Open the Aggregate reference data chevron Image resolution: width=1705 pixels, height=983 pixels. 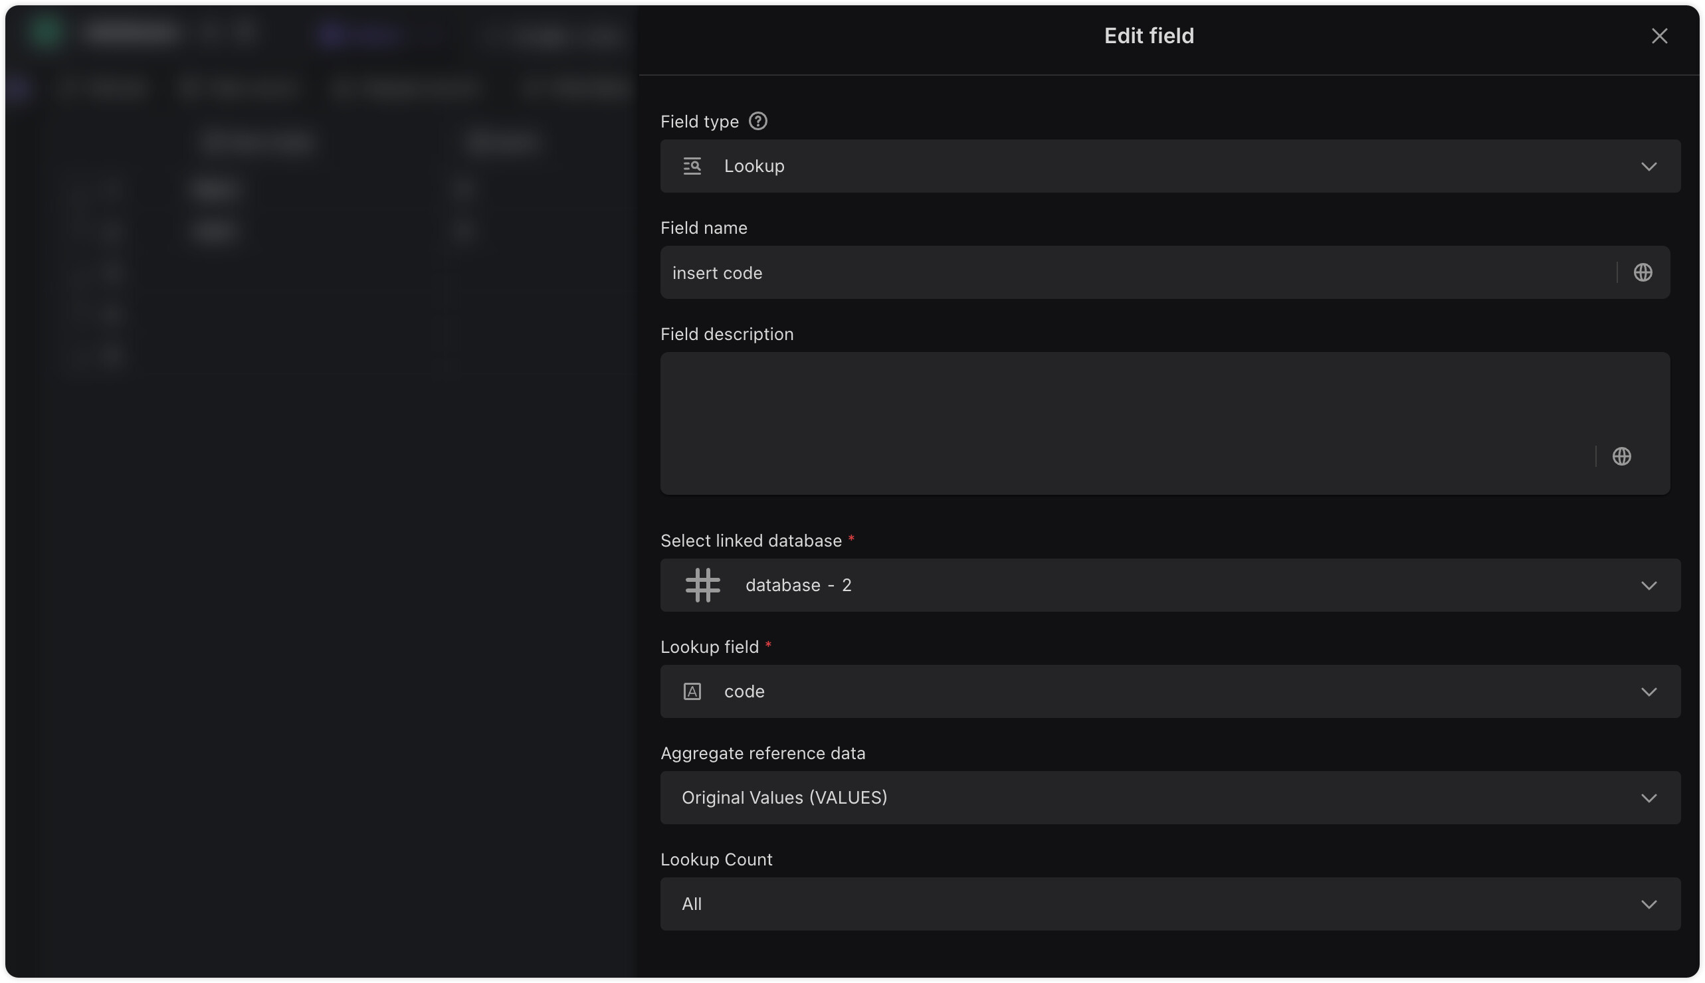pos(1649,798)
